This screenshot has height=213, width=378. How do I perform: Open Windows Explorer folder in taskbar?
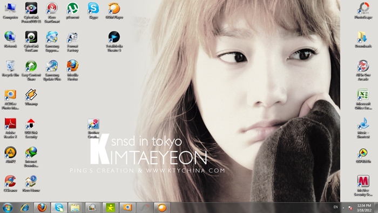[75, 208]
